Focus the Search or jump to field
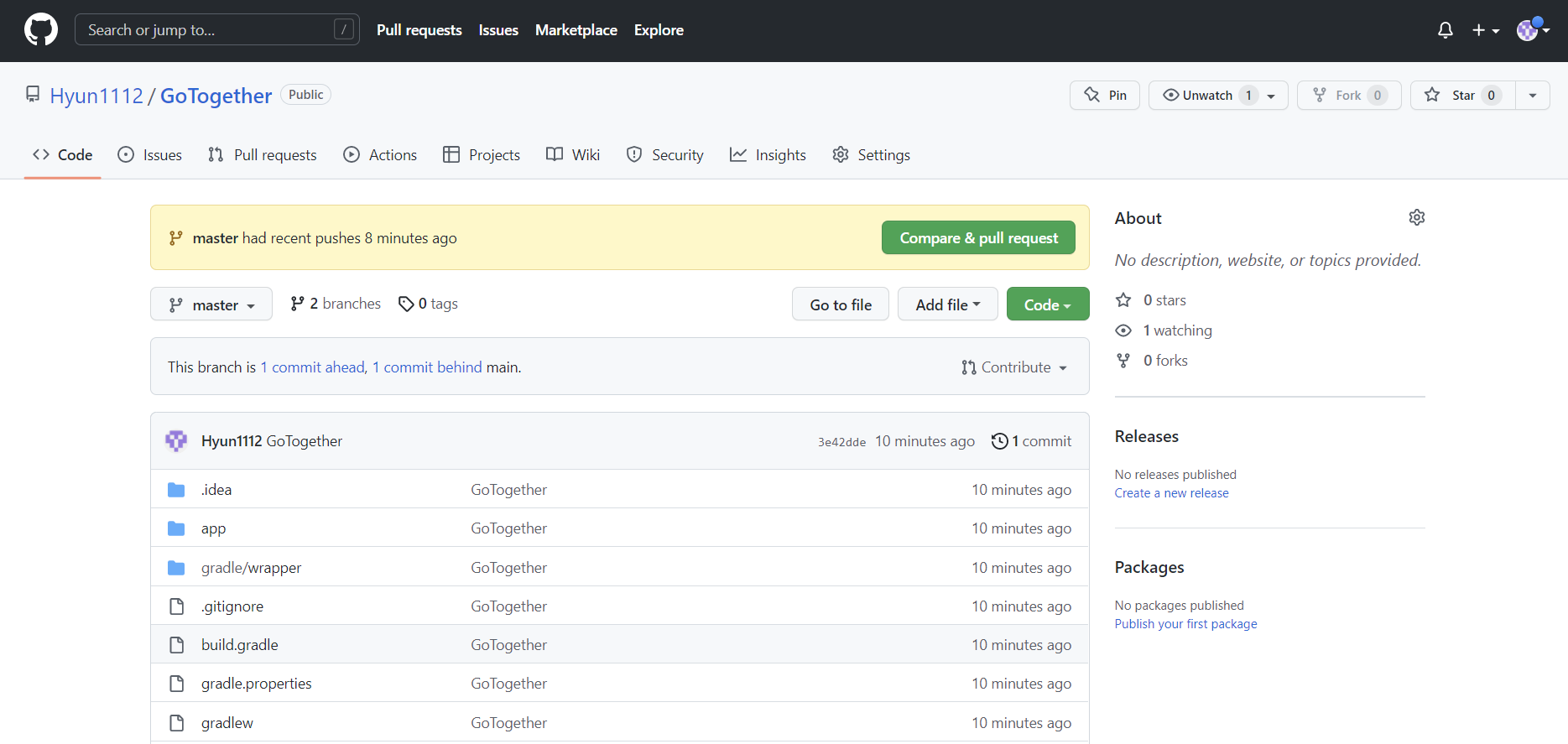 click(x=217, y=29)
